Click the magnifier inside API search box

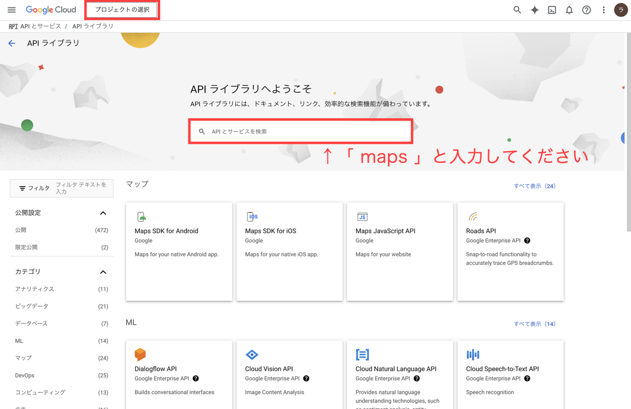click(202, 132)
